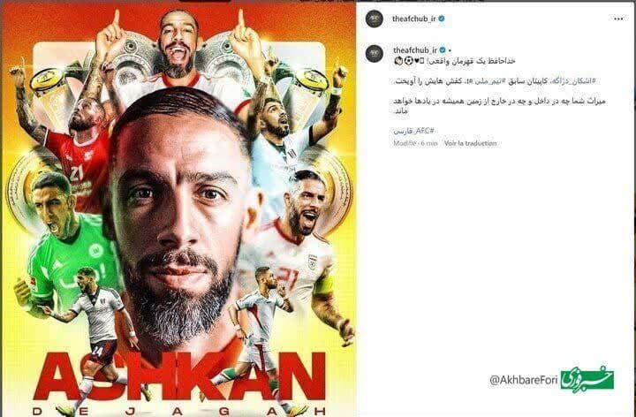Open the caption's profile avatar of theafchub_ir
Image resolution: width=636 pixels, height=417 pixels.
[x=374, y=54]
